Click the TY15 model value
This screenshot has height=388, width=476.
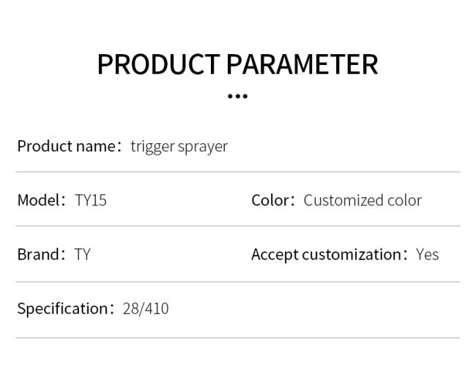[91, 200]
